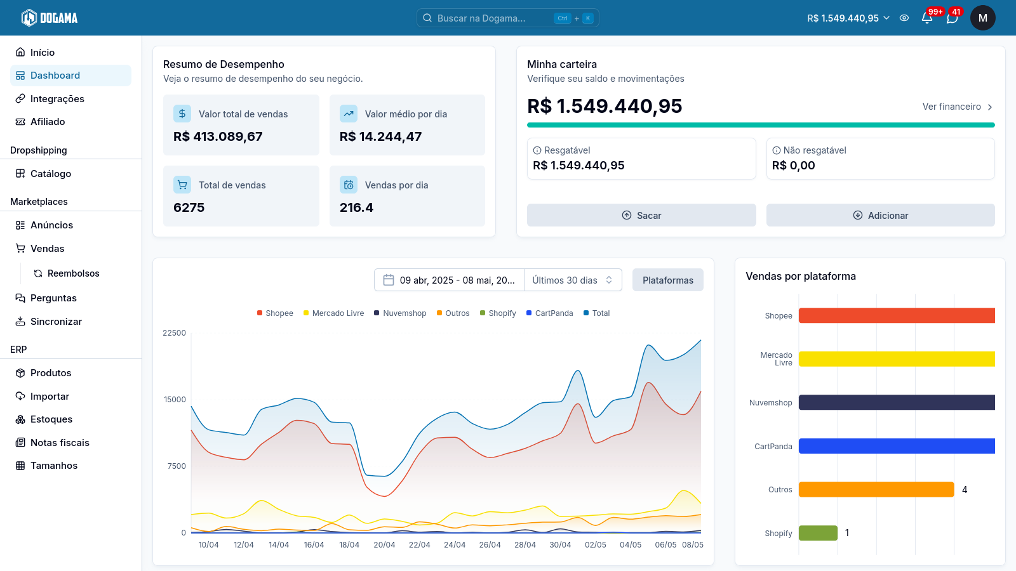Click the green Shopify bar

(x=819, y=533)
